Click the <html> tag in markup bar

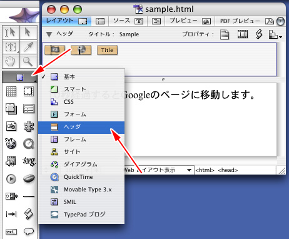click(x=205, y=170)
